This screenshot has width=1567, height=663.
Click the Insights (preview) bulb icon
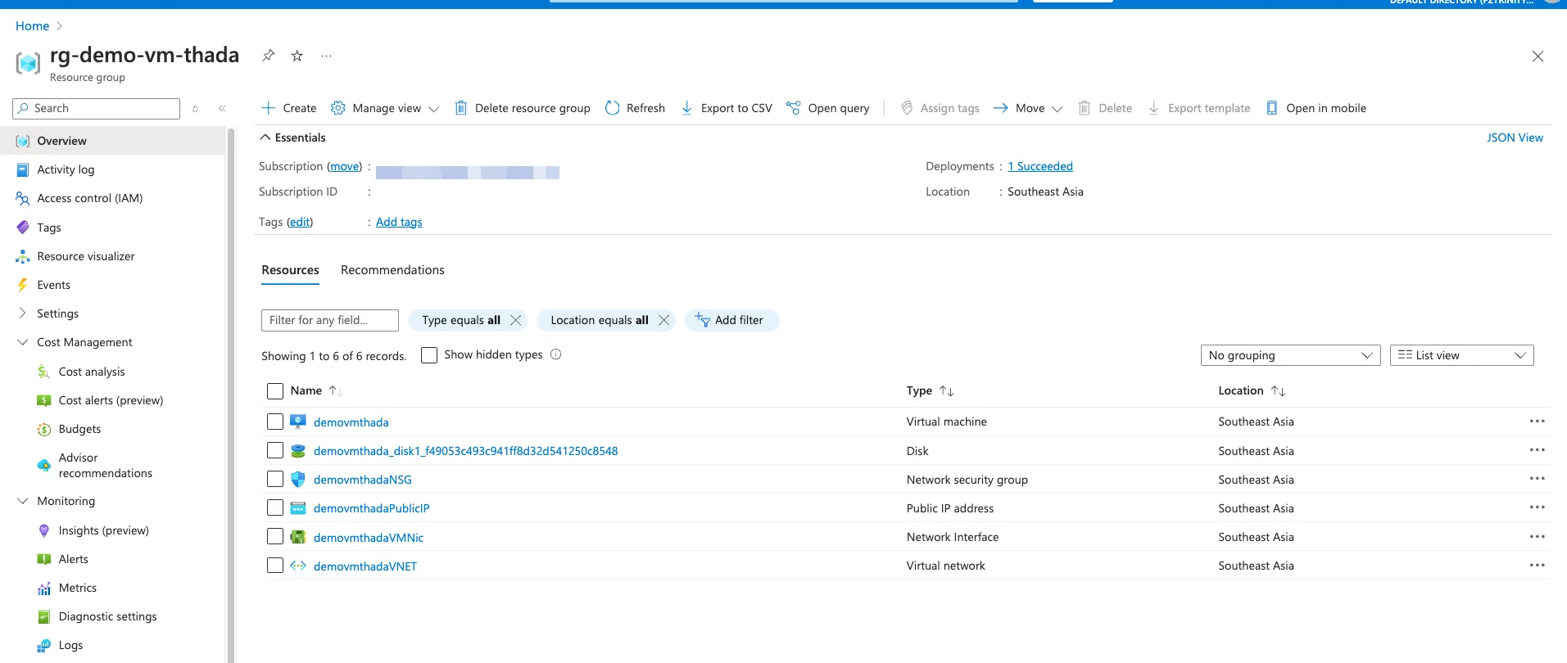[x=44, y=530]
